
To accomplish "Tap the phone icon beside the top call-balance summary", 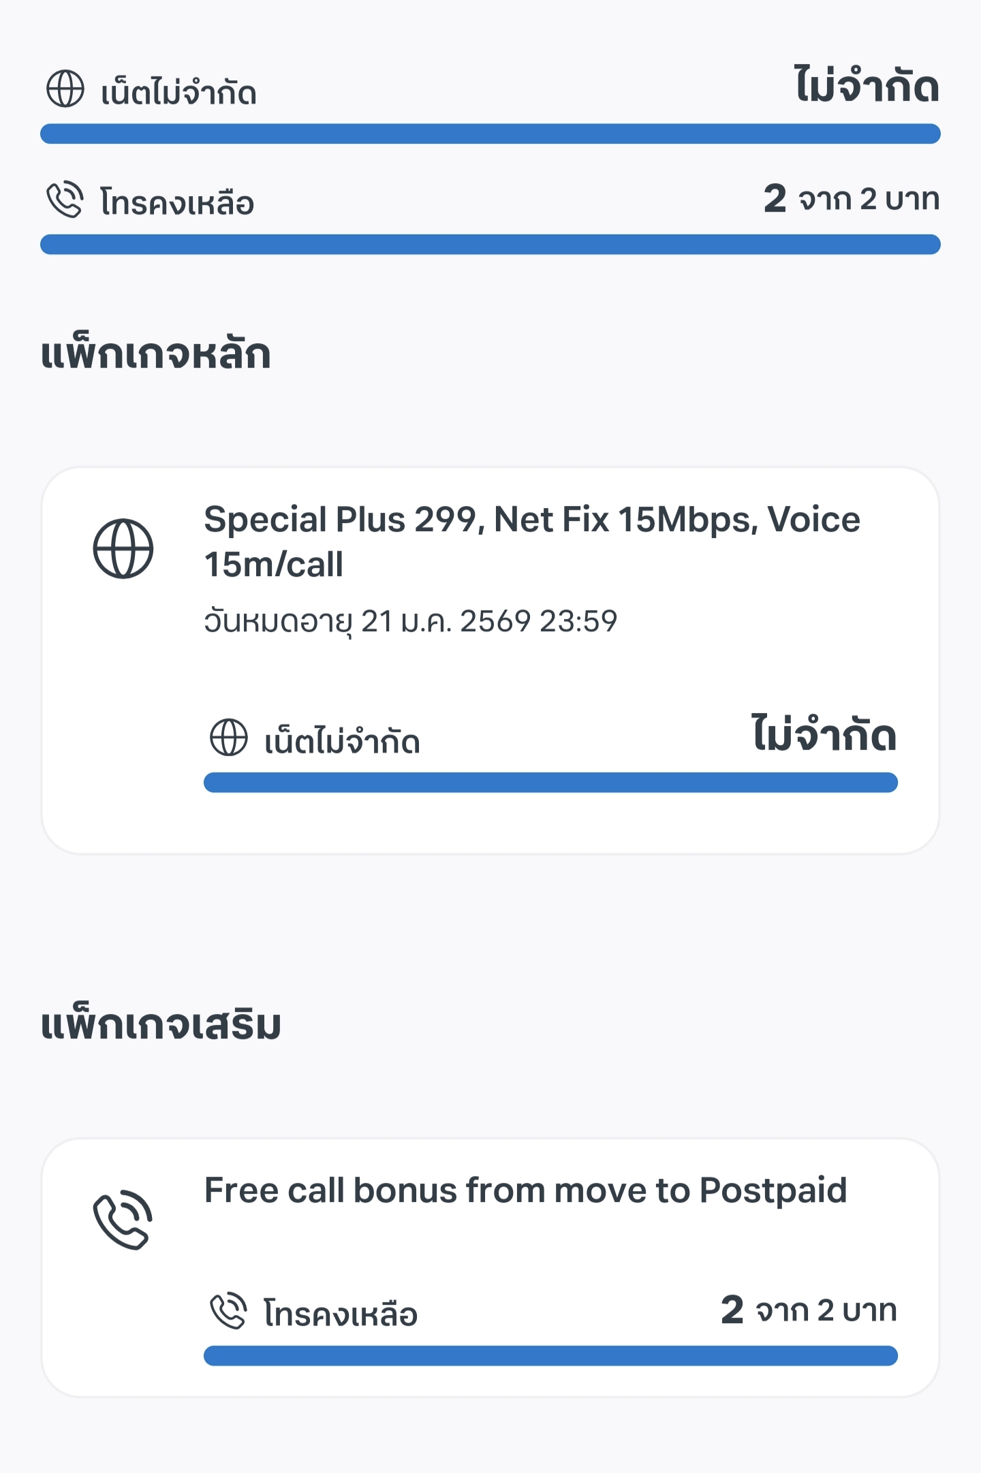I will [65, 200].
